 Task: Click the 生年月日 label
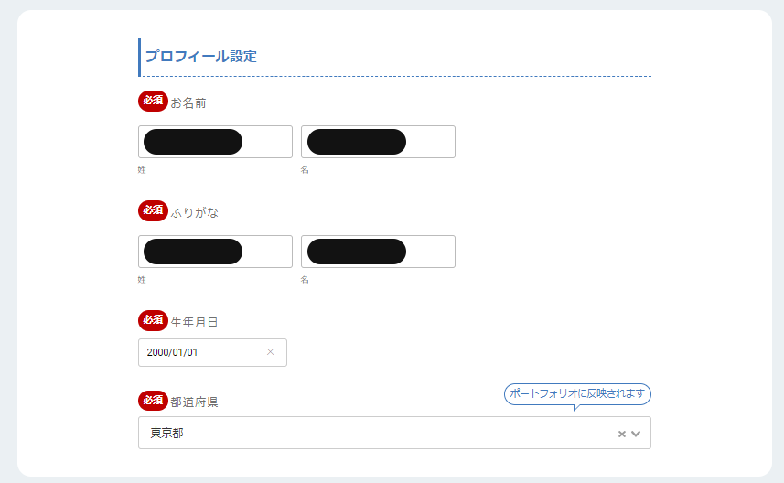(195, 323)
